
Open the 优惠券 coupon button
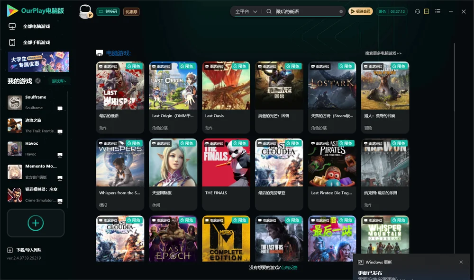click(x=131, y=12)
